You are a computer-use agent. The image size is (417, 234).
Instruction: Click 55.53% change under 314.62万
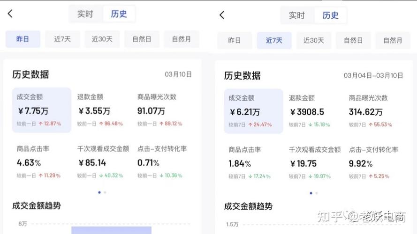tap(380, 124)
